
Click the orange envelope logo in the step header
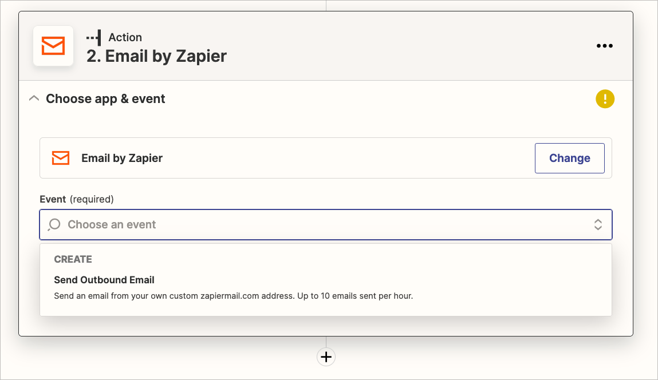(x=53, y=46)
